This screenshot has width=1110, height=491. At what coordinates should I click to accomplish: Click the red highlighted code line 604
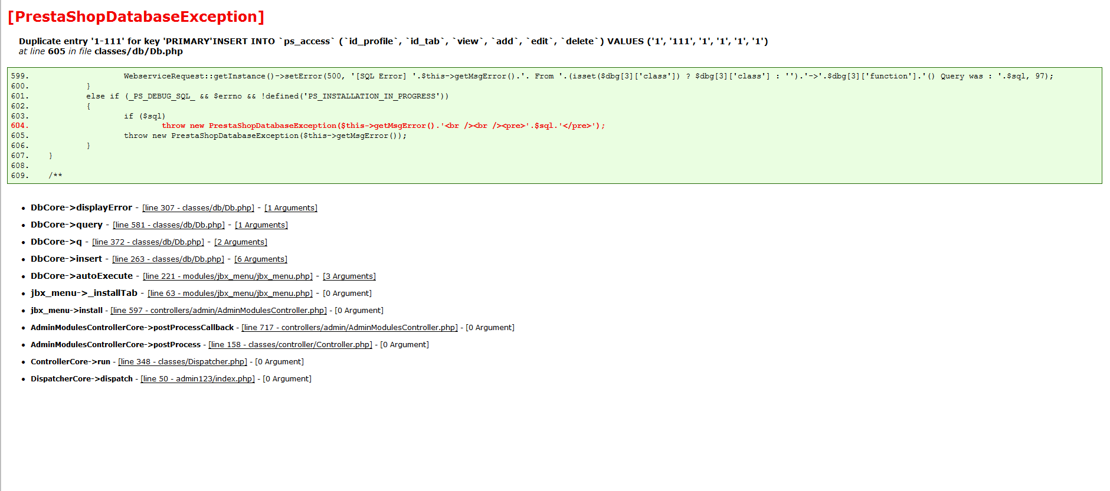coord(384,126)
